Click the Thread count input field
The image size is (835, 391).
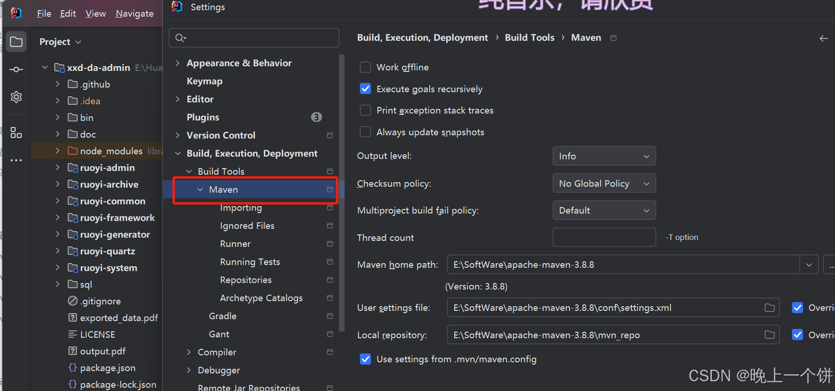604,237
